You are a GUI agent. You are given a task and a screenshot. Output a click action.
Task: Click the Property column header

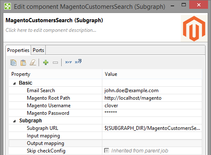(x=55, y=74)
